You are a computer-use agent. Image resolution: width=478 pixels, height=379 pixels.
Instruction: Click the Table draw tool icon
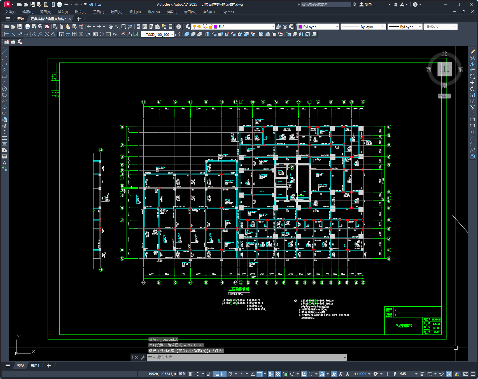click(4, 156)
